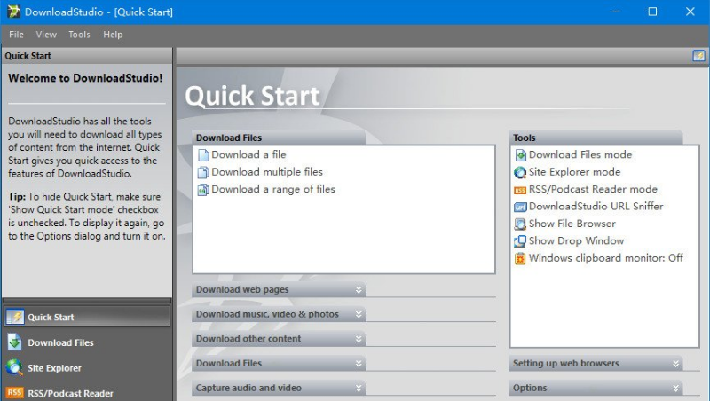This screenshot has height=401, width=710.
Task: Click the Show Drop Window link
Action: [x=576, y=240]
